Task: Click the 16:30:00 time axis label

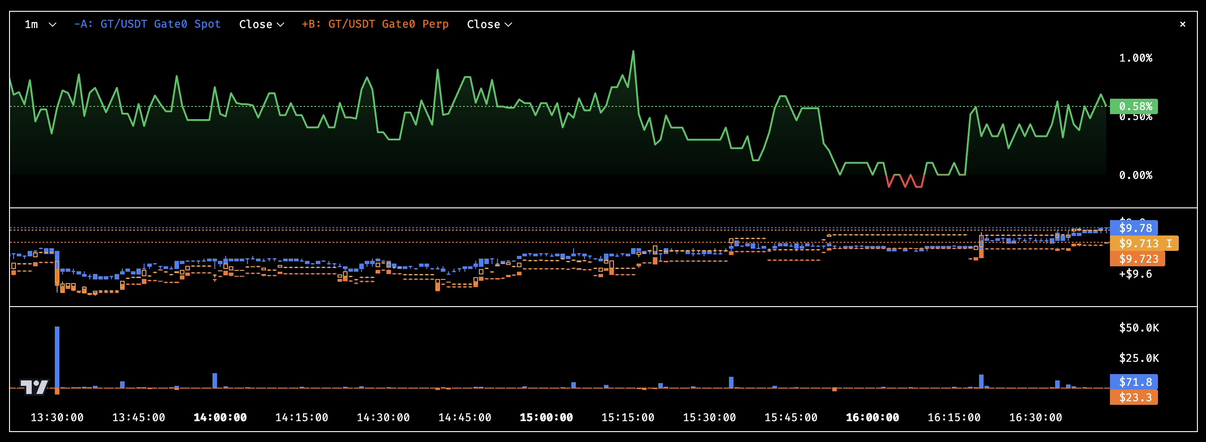Action: (x=1036, y=418)
